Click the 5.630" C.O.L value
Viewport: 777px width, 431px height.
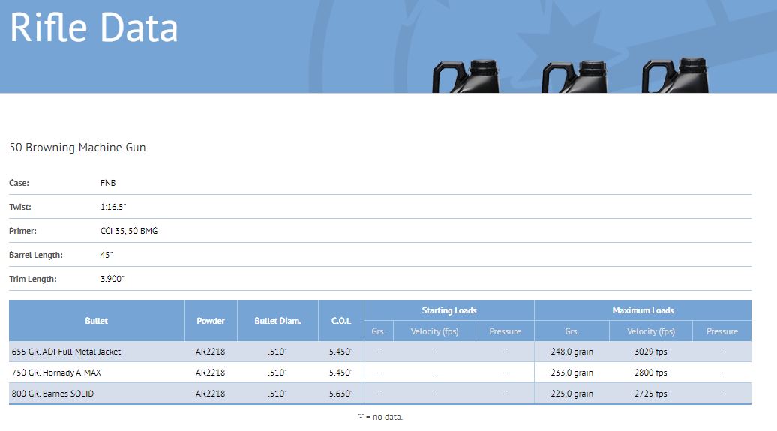[341, 394]
